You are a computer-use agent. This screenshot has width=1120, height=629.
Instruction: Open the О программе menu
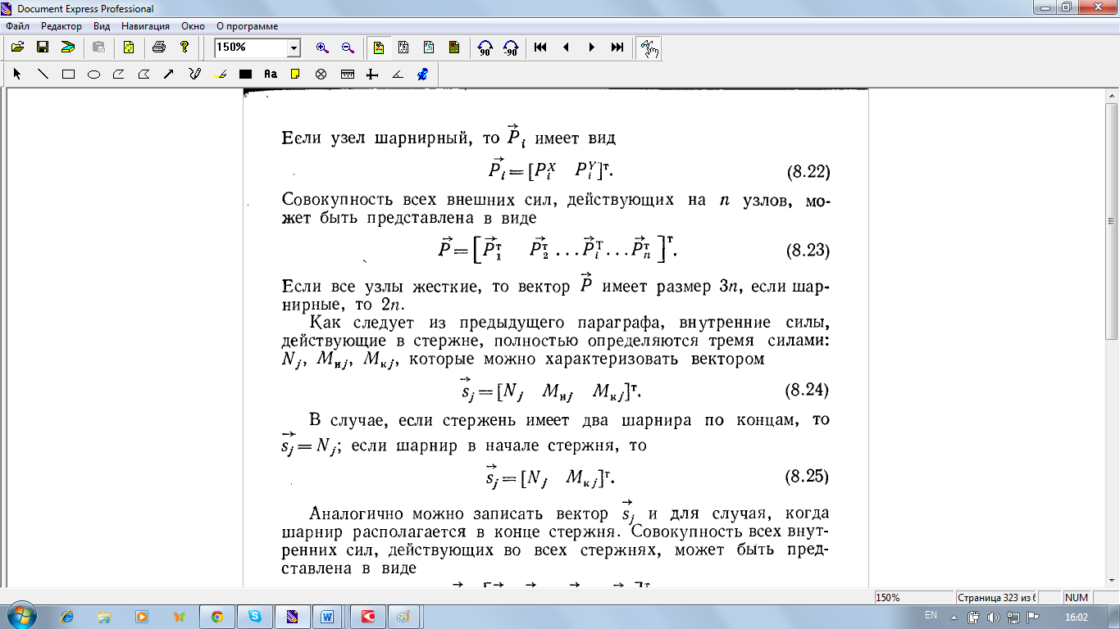point(247,26)
